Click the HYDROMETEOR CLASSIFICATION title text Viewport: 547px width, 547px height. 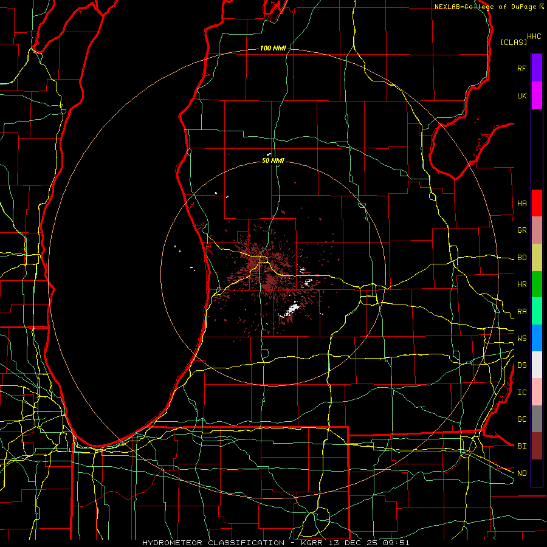click(213, 543)
